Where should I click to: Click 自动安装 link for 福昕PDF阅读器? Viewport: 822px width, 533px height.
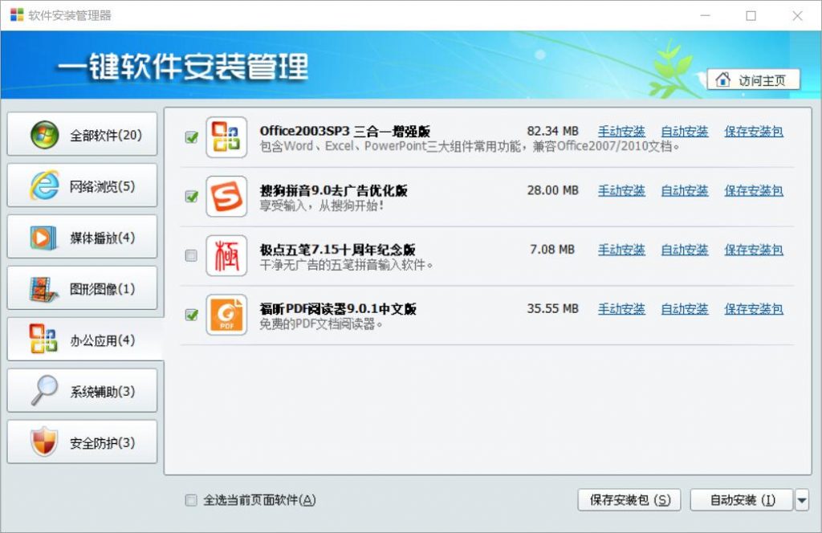[x=685, y=309]
